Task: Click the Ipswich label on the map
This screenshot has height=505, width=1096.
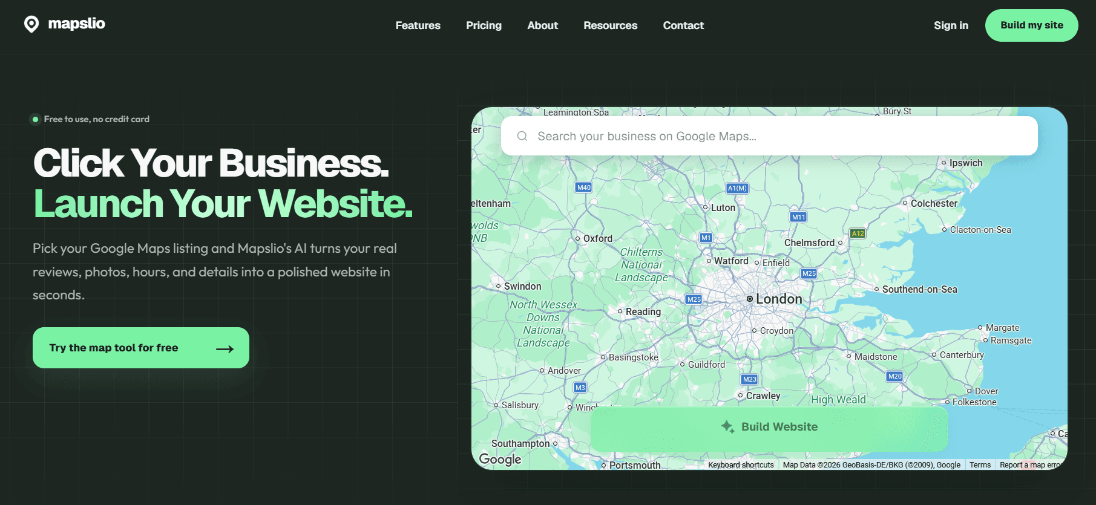Action: (966, 163)
